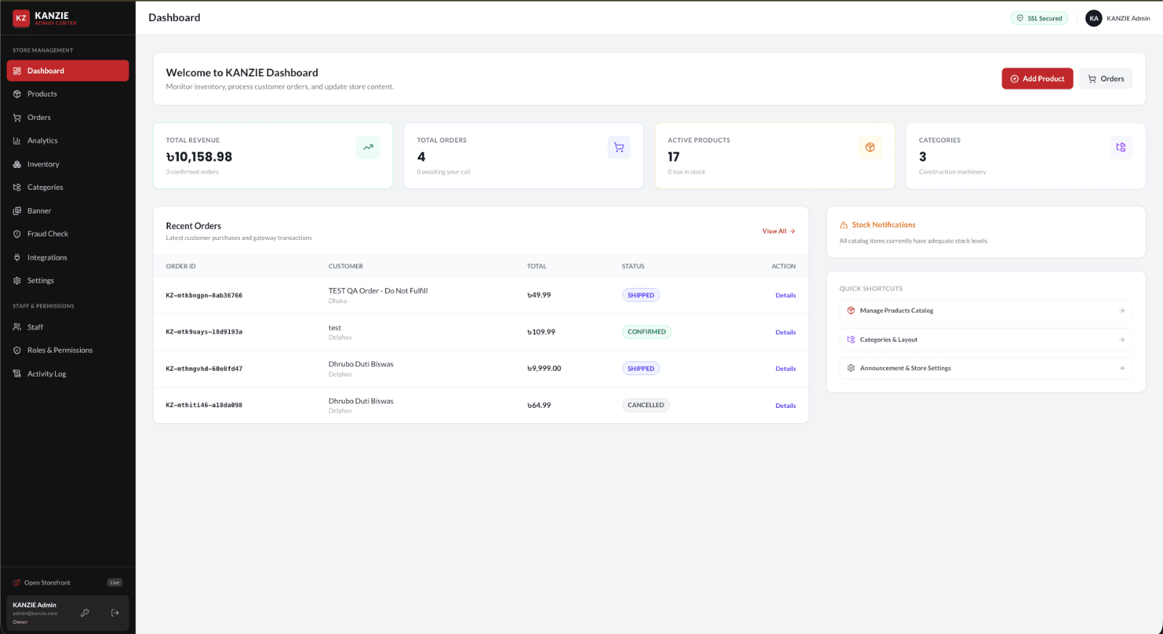Image resolution: width=1163 pixels, height=634 pixels.
Task: Click the SSL Secured badge
Action: pos(1039,18)
